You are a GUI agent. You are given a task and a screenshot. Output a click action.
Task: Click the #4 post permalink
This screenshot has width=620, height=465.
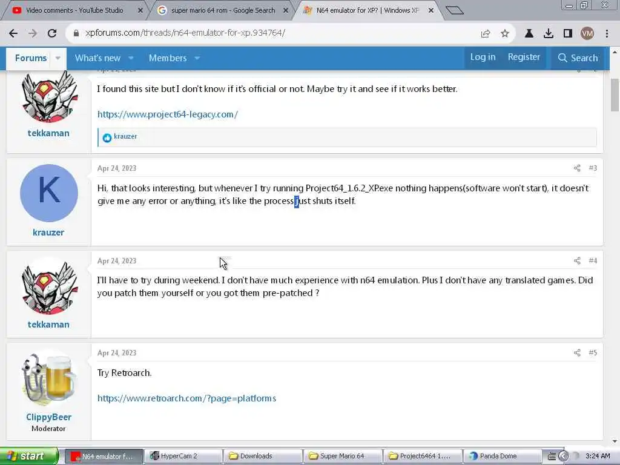tap(593, 260)
